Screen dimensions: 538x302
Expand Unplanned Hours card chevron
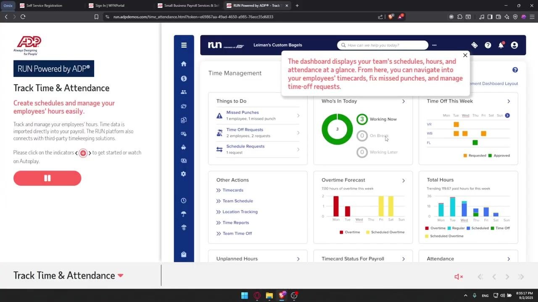(298, 259)
